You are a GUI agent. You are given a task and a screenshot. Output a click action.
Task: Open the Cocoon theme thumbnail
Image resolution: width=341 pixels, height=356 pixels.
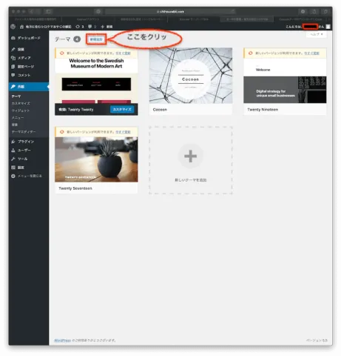pos(191,76)
